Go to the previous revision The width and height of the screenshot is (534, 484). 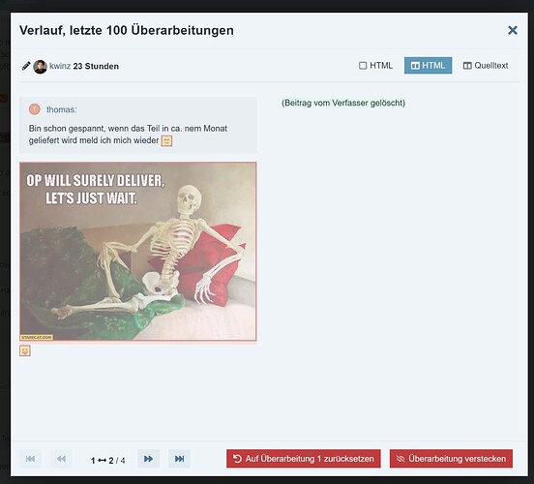click(x=61, y=459)
